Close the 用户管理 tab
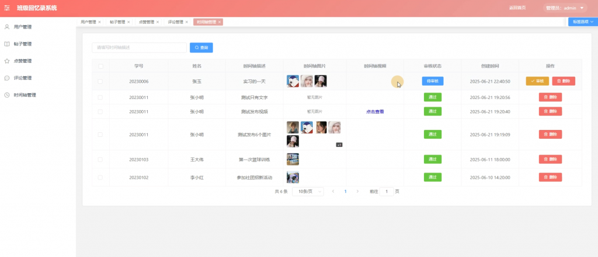 99,22
